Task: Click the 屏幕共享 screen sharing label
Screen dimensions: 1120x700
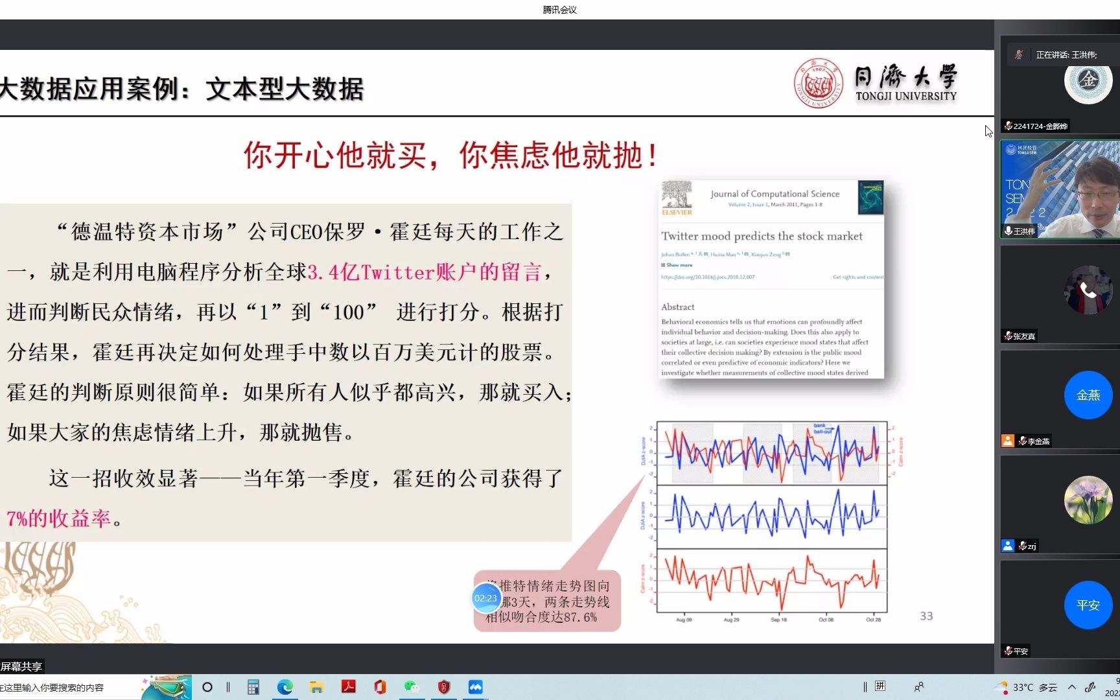Action: (x=21, y=666)
